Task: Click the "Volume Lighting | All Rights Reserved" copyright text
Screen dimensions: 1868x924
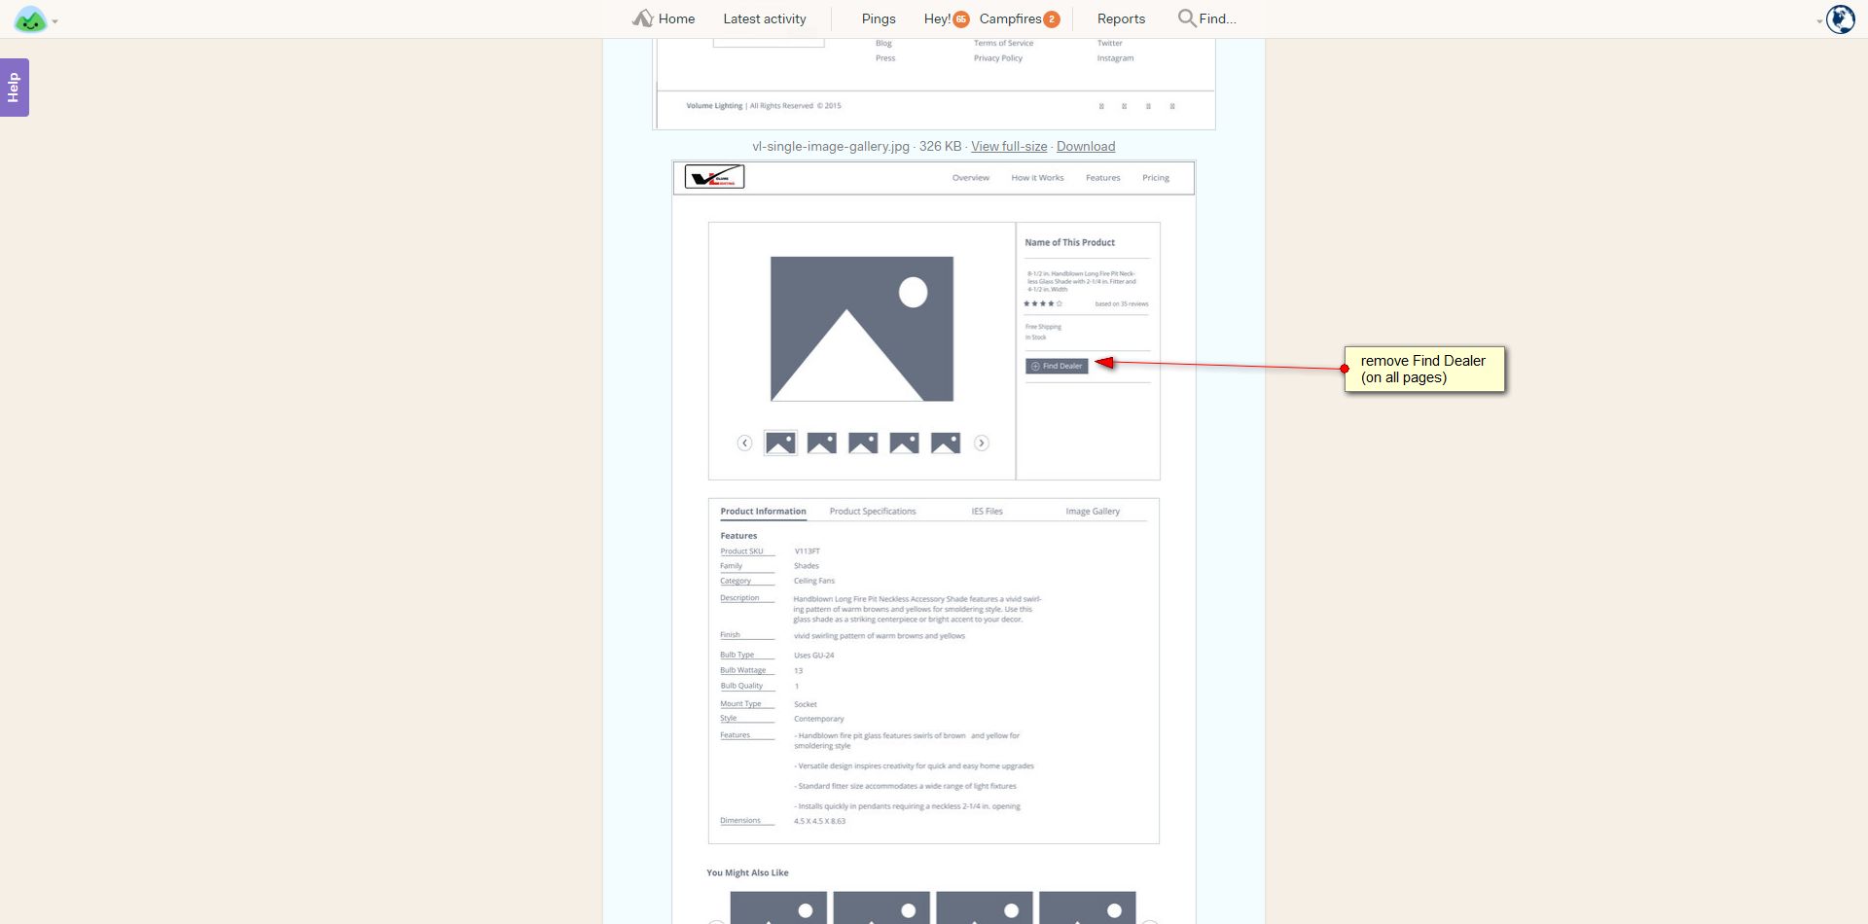Action: [x=764, y=106]
